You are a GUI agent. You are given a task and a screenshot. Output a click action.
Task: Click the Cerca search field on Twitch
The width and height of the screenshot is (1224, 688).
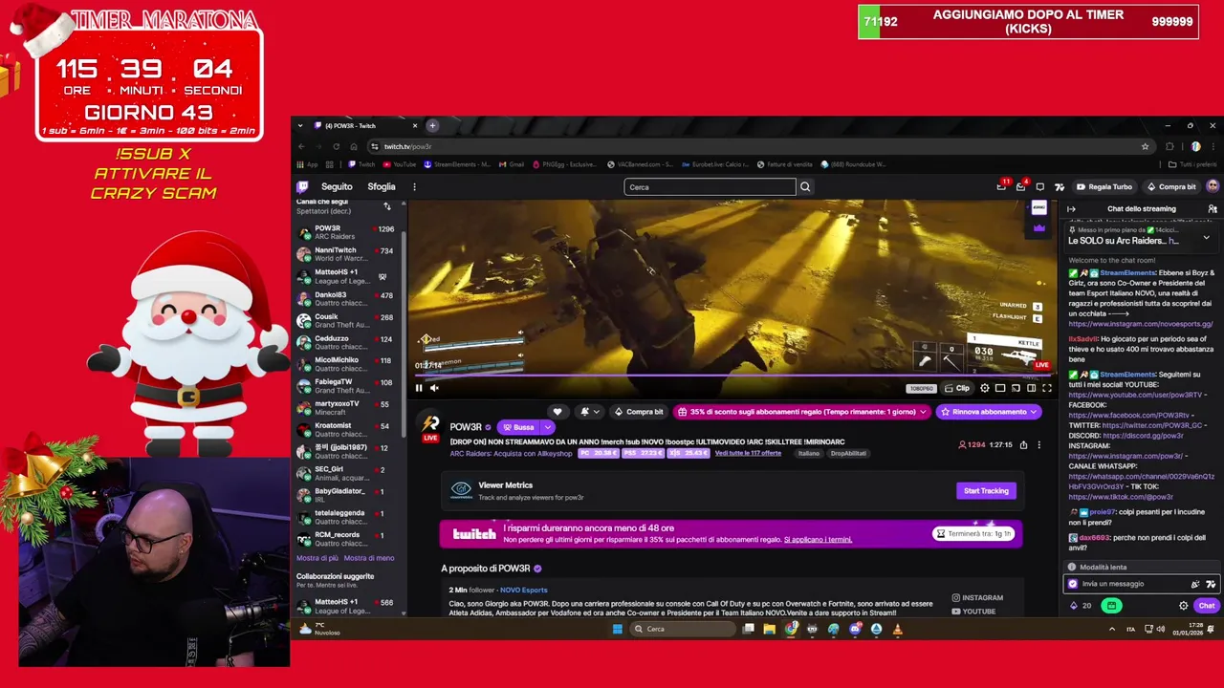[x=710, y=187]
